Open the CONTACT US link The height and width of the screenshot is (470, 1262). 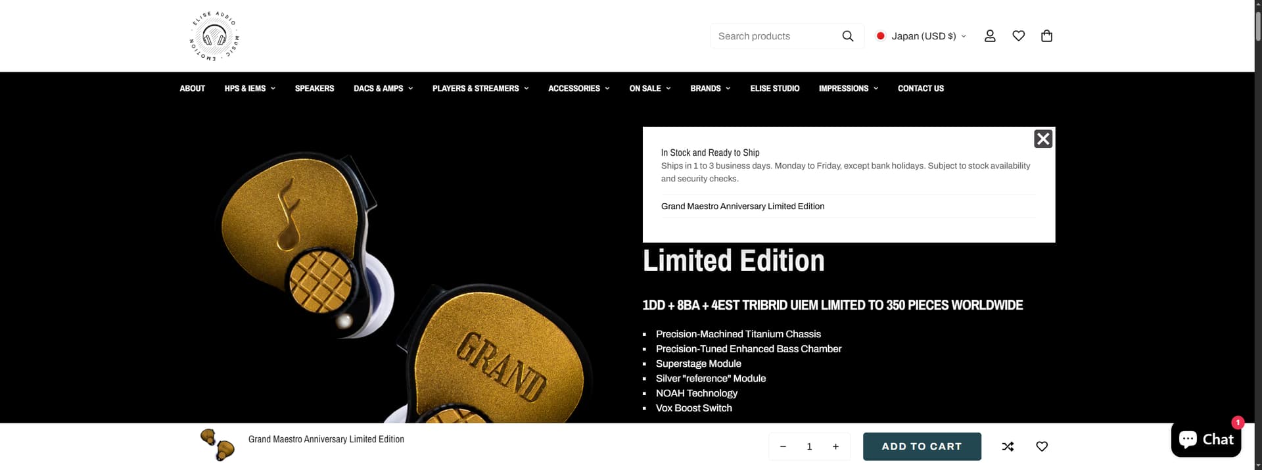(921, 88)
